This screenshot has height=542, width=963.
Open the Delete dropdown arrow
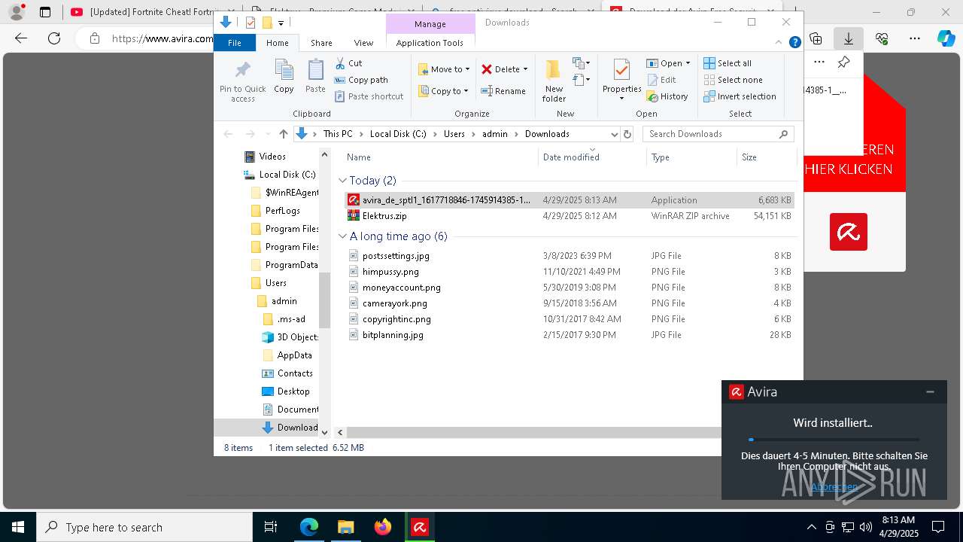[x=525, y=69]
